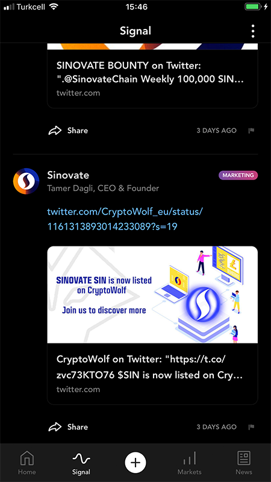Tap the Sinovate author name
The width and height of the screenshot is (271, 482).
pos(68,175)
